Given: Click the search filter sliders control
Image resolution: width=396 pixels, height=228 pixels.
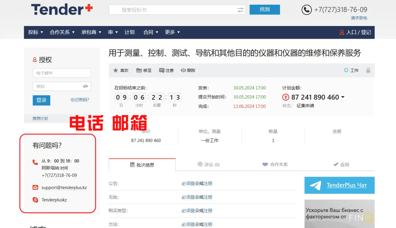Looking at the screenshot, I should pos(240,10).
